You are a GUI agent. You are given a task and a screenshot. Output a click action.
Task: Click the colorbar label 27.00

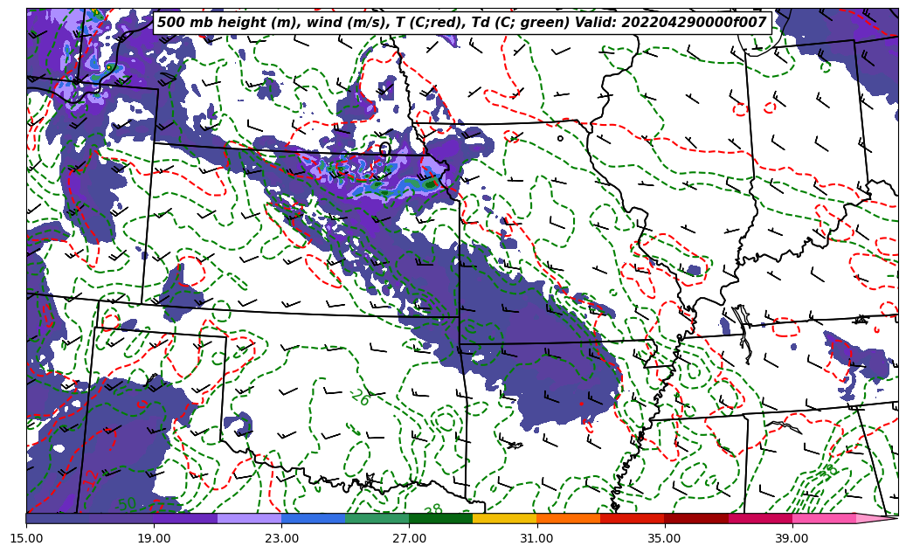point(409,538)
